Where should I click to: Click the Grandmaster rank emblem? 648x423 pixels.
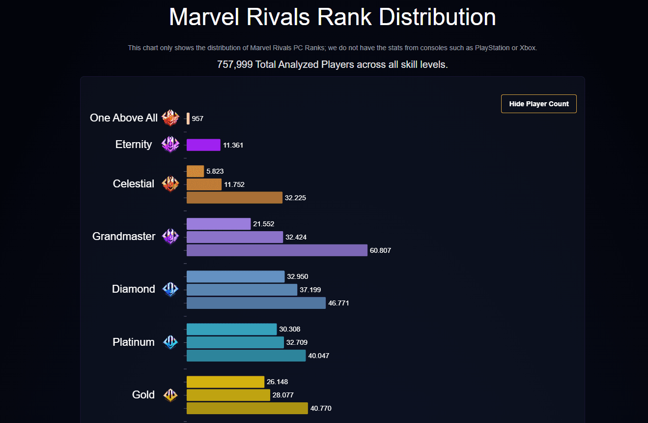[x=170, y=237]
